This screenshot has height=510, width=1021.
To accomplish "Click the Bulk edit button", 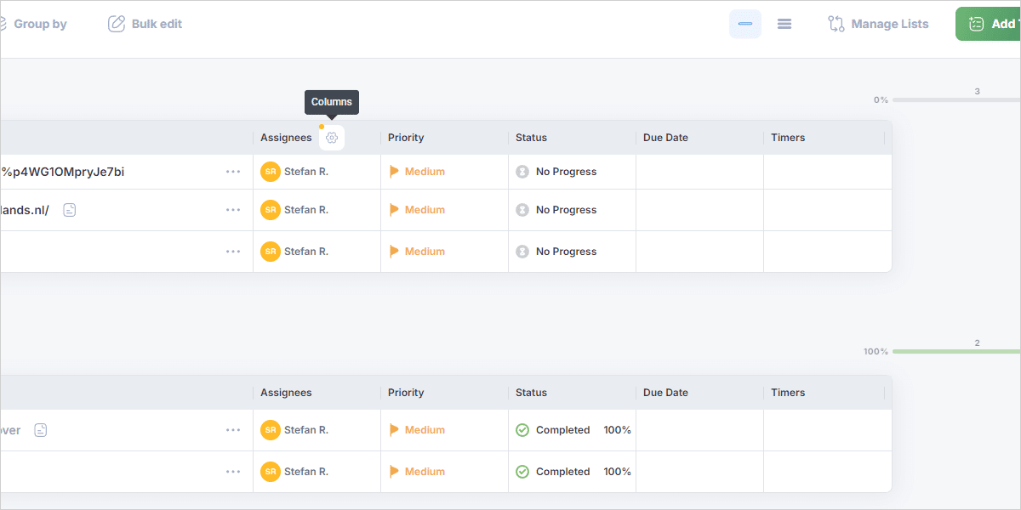I will coord(145,24).
